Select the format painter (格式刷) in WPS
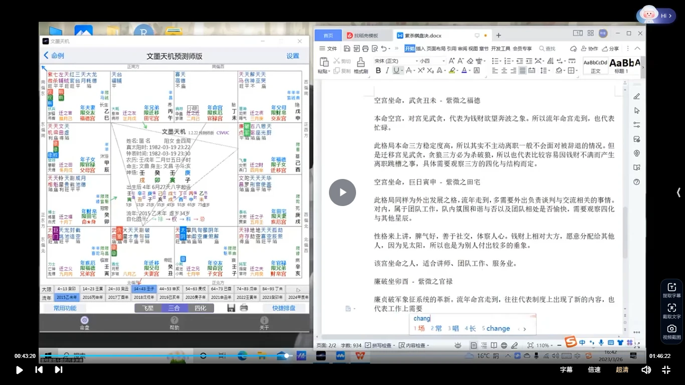The image size is (685, 385). 361,63
